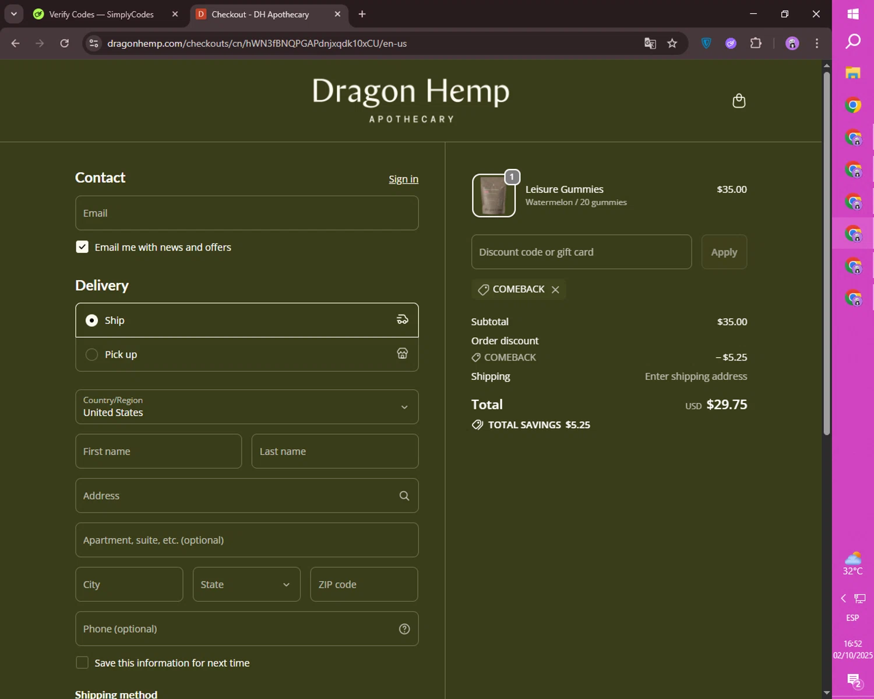The image size is (874, 699).
Task: Focus the Discount code or gift card field
Action: coord(582,252)
